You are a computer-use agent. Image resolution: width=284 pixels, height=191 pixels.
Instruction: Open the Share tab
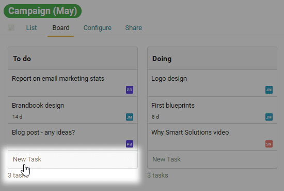134,28
